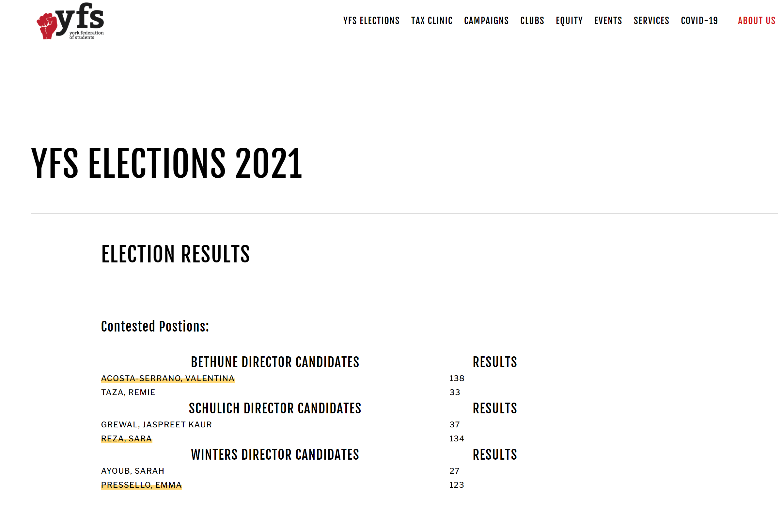Open the COVID-19 page
The width and height of the screenshot is (781, 518).
point(699,21)
